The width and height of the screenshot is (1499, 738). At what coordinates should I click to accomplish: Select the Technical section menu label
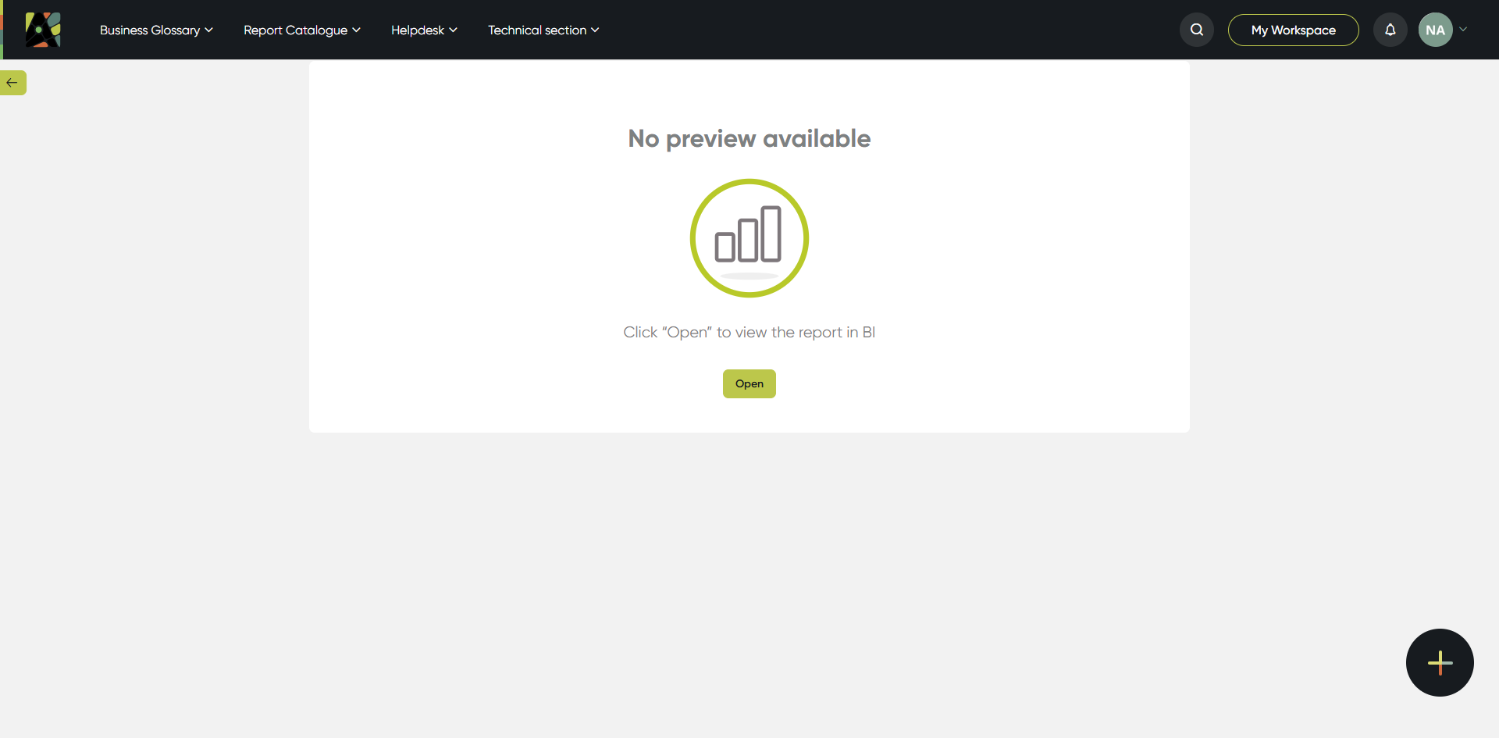click(x=537, y=30)
